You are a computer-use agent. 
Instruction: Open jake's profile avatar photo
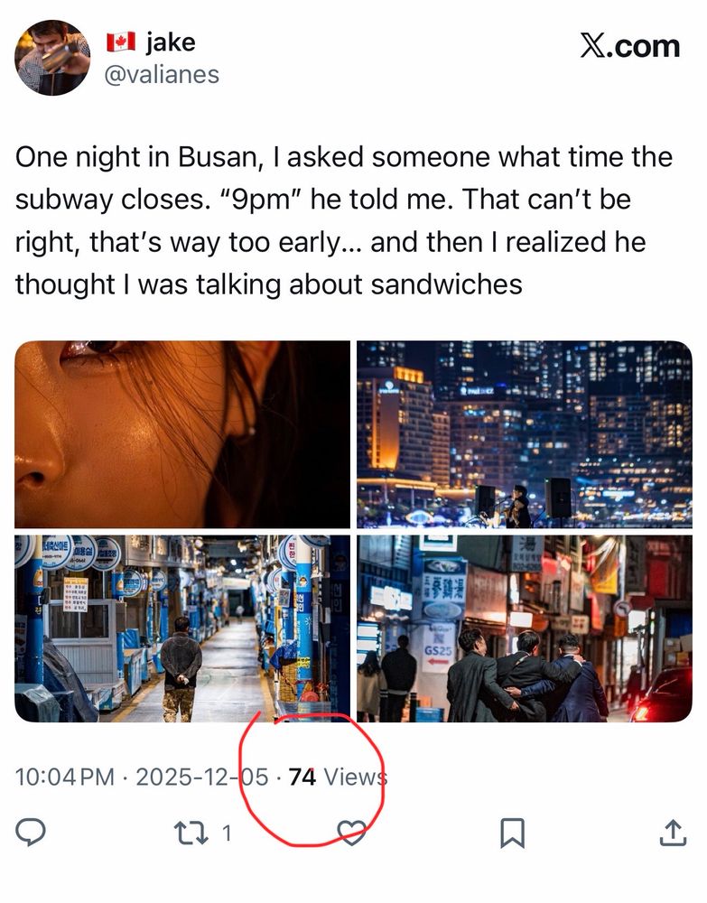pyautogui.click(x=52, y=58)
